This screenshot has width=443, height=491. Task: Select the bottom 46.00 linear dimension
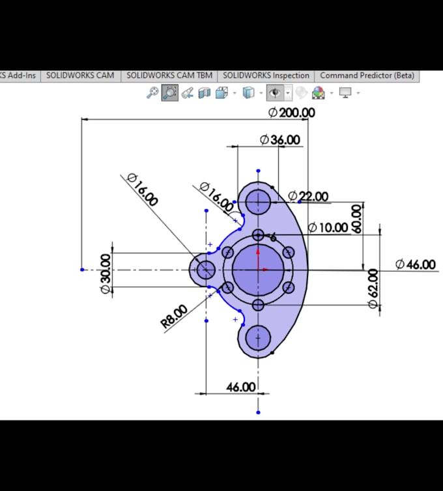click(241, 387)
